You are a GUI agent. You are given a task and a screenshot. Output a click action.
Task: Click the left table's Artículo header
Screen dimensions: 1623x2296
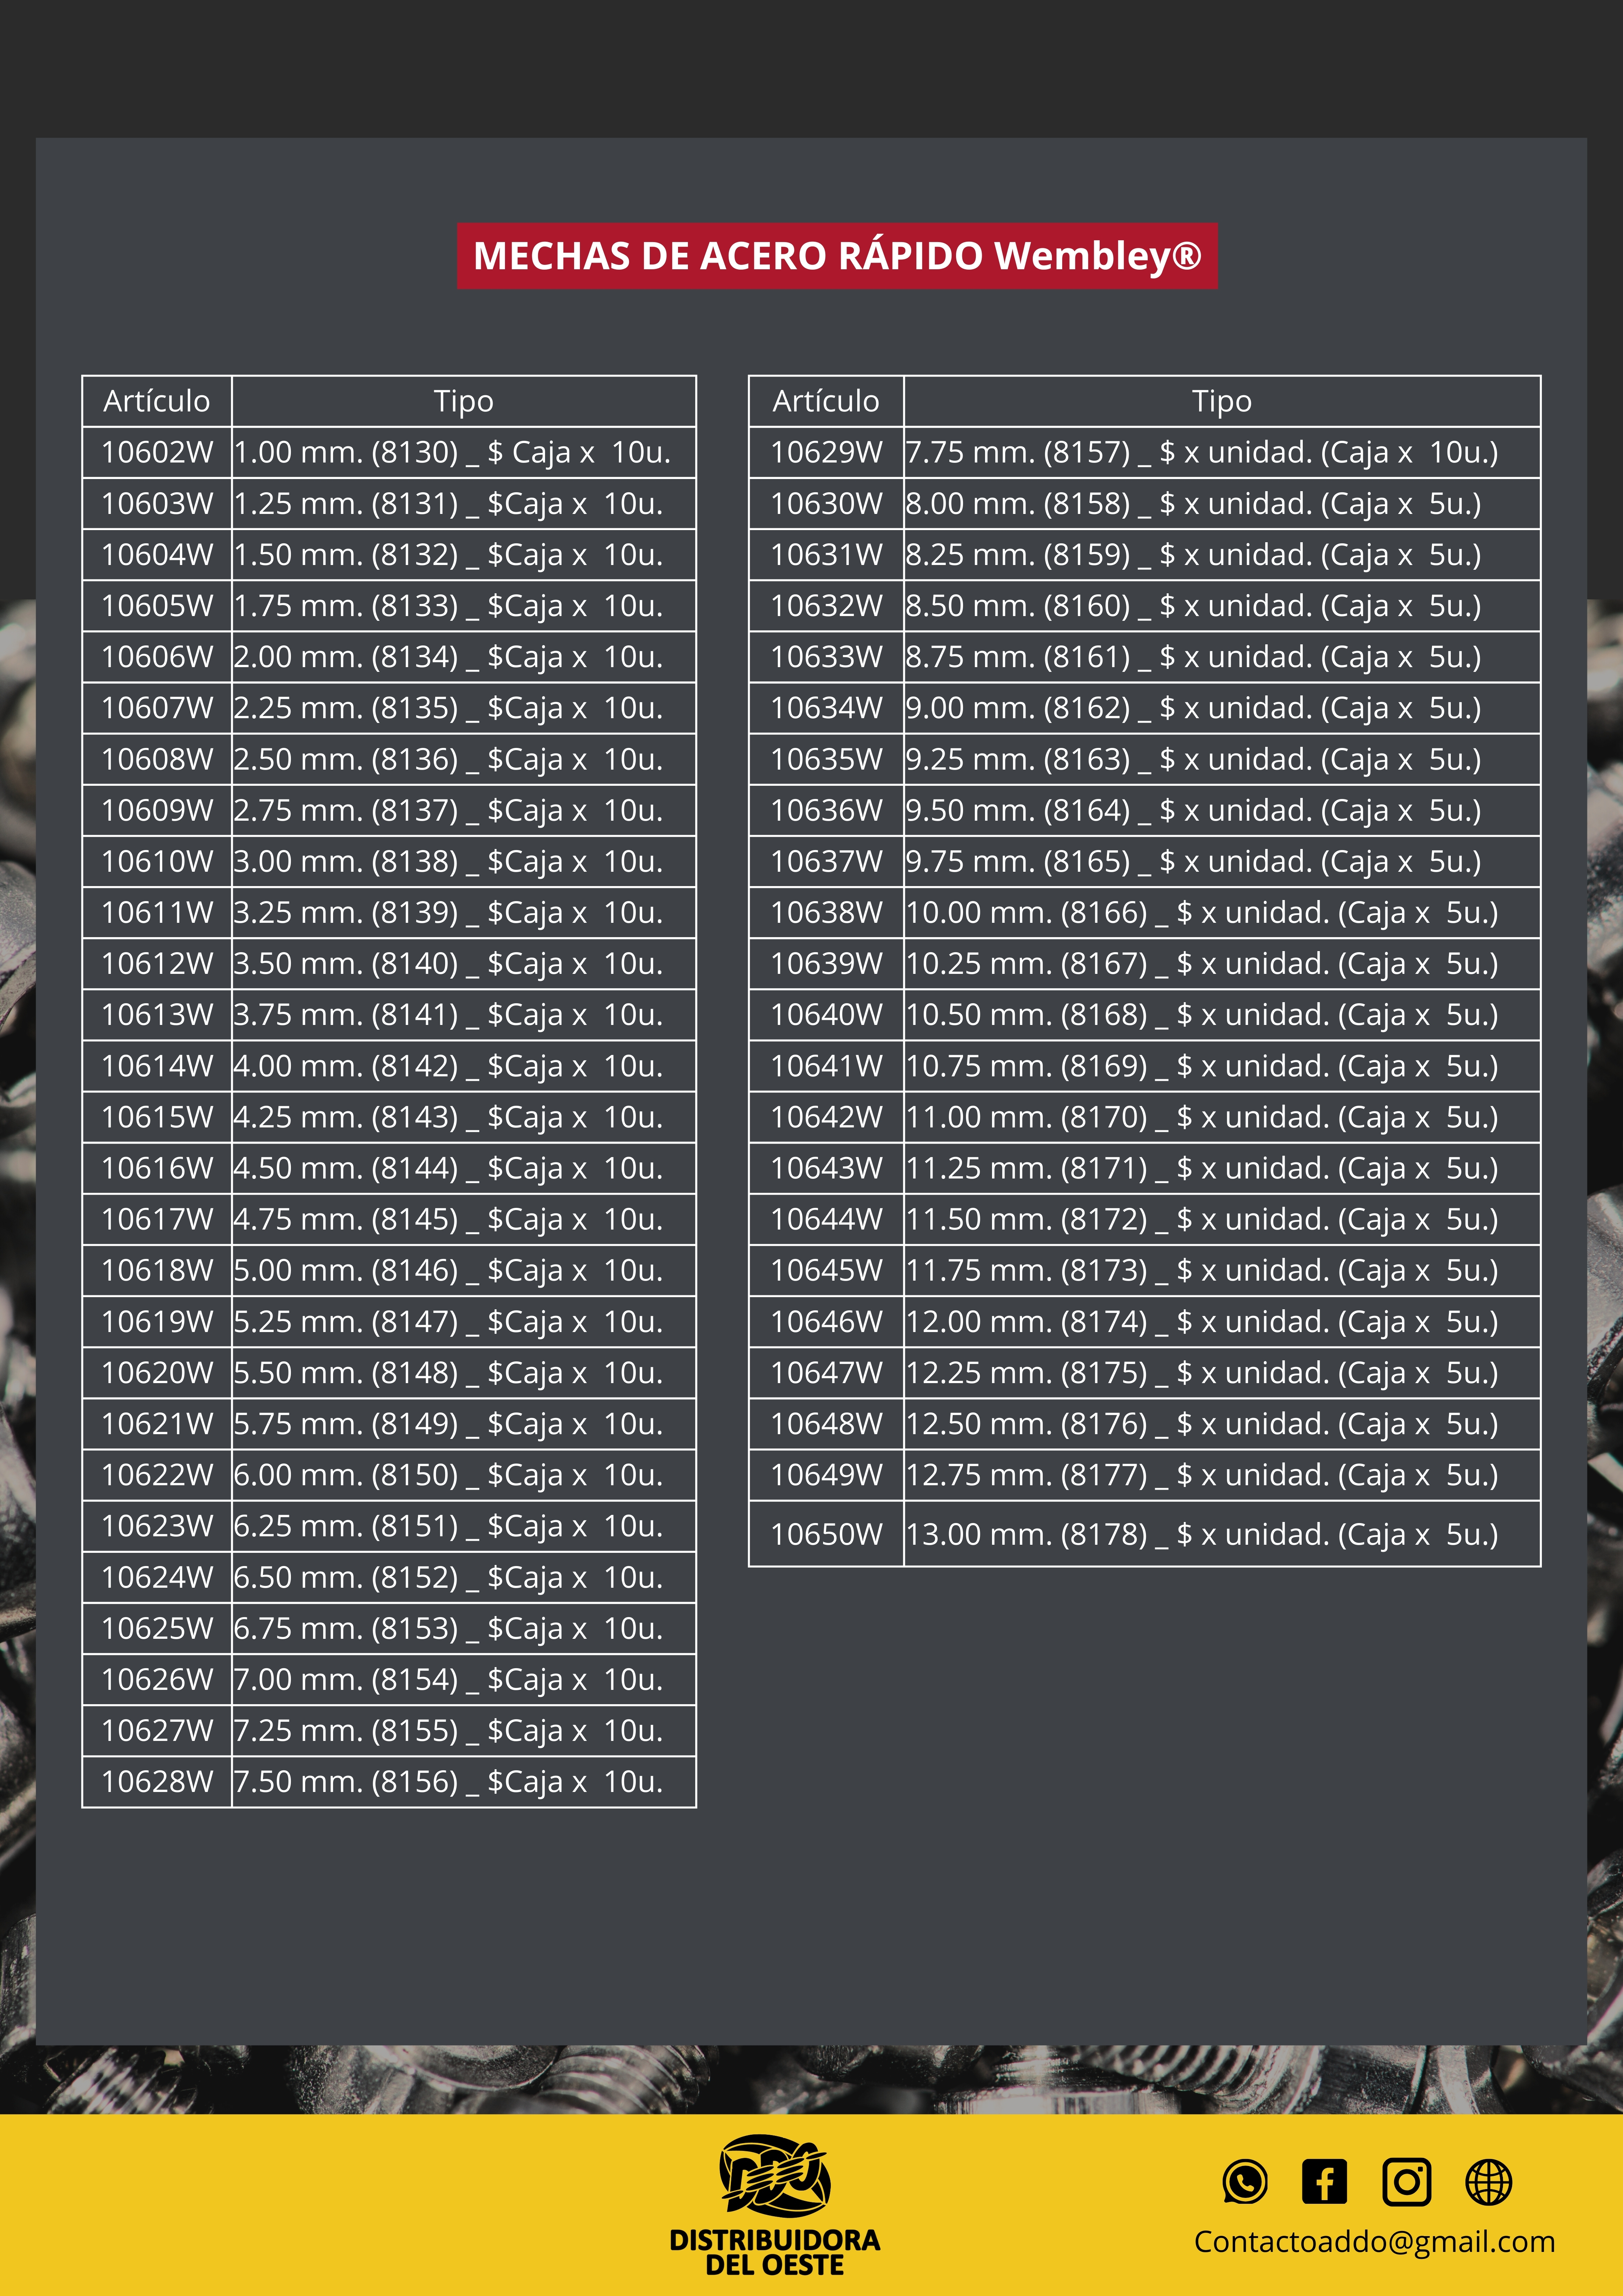157,401
